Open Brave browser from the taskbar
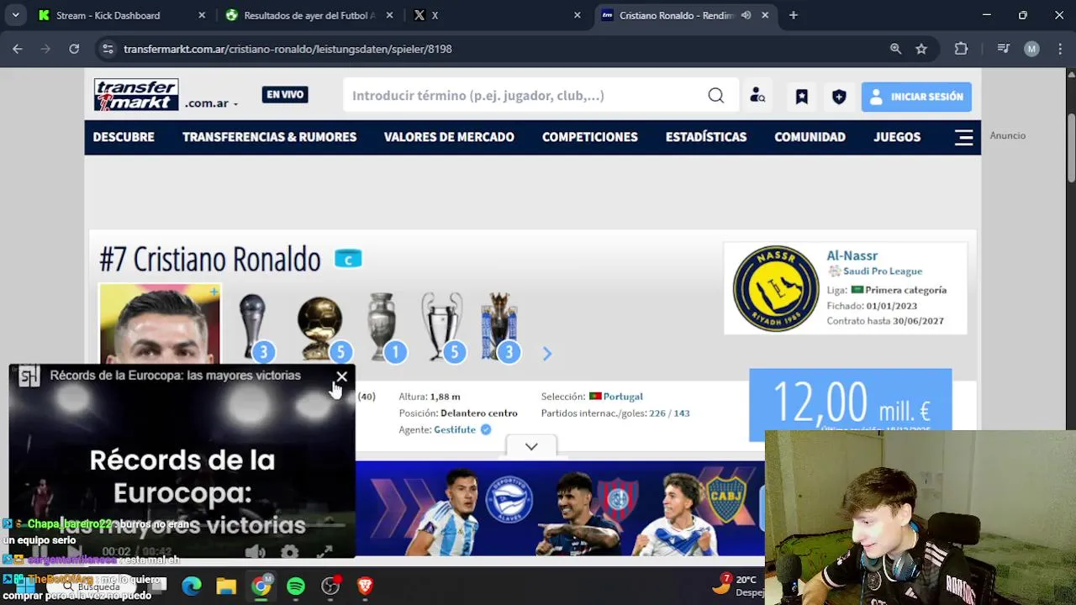Screen dimensions: 1076x605 pos(365,586)
